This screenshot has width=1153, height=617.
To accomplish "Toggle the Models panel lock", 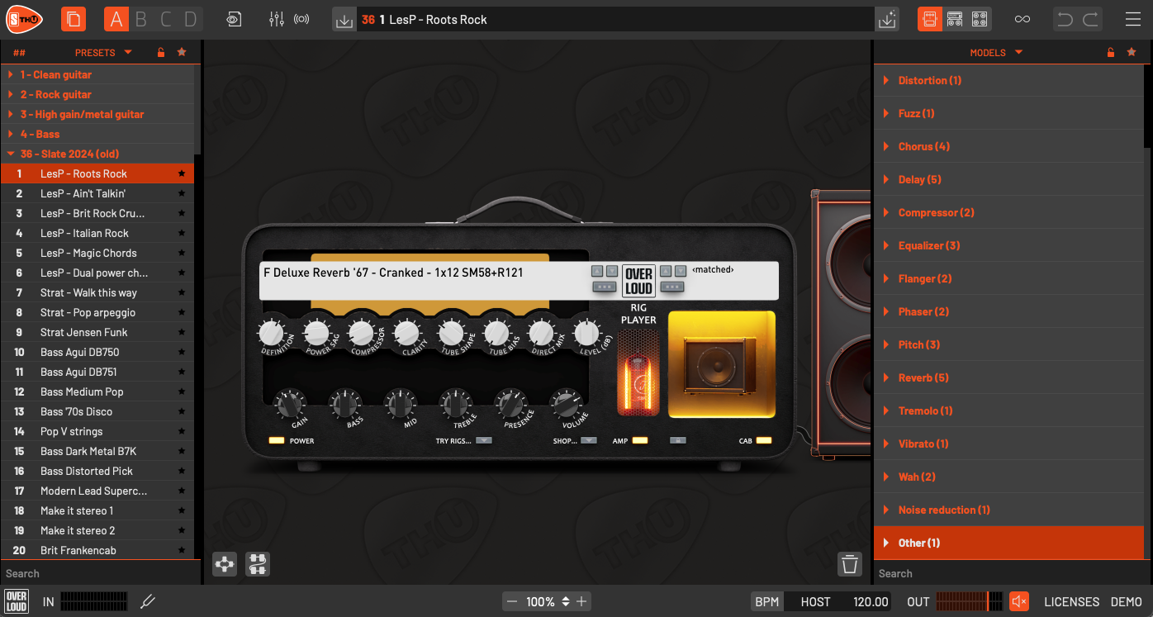I will [x=1111, y=52].
